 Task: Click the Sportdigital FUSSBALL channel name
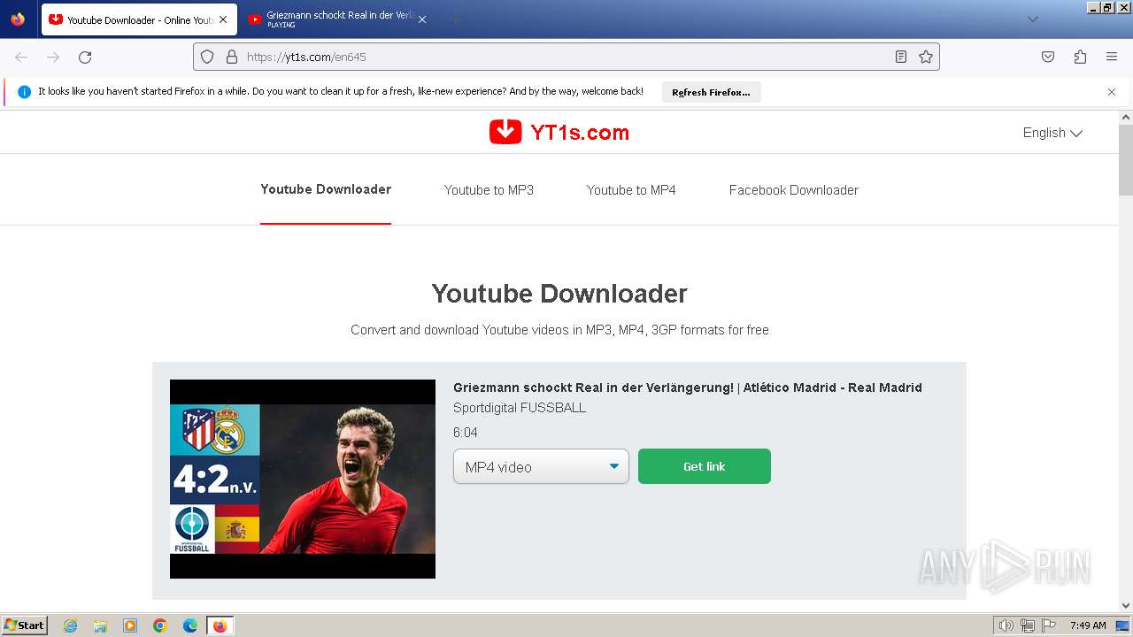coord(520,408)
